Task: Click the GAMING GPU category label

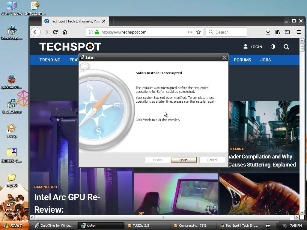Action: click(46, 187)
